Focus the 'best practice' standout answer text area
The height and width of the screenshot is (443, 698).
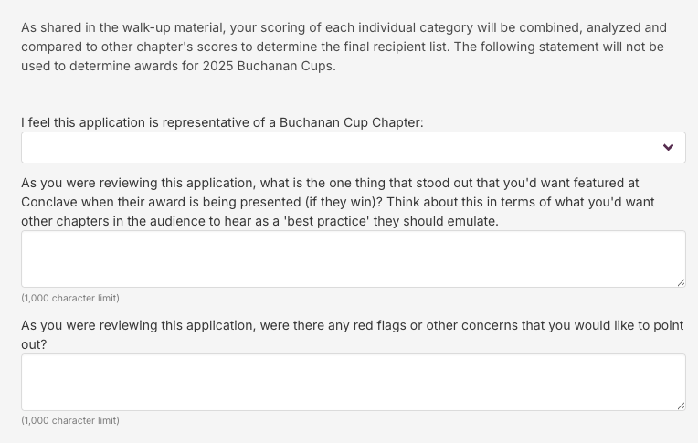point(353,258)
